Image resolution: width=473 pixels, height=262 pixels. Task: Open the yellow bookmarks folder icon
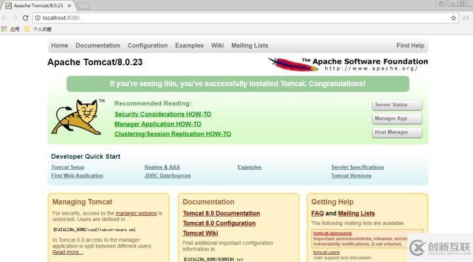pyautogui.click(x=27, y=29)
